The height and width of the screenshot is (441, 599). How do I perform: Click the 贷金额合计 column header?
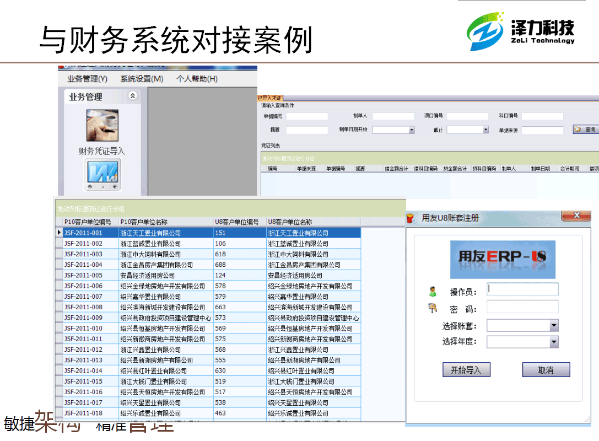coord(455,169)
